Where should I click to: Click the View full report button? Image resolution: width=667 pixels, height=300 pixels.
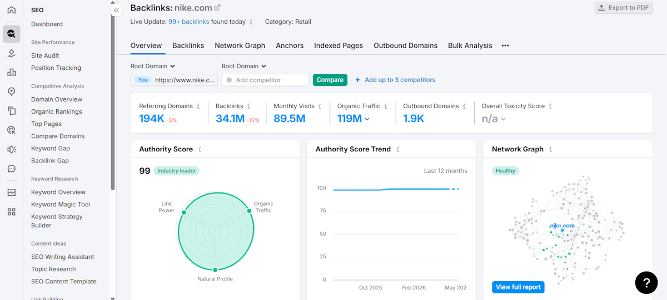point(518,287)
